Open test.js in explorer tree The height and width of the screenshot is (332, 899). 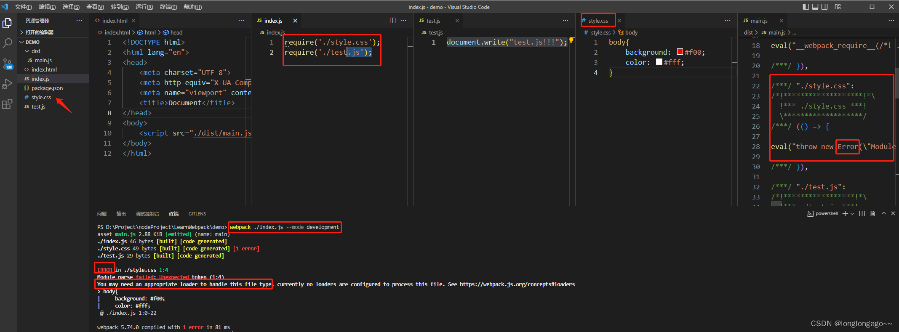[53, 107]
